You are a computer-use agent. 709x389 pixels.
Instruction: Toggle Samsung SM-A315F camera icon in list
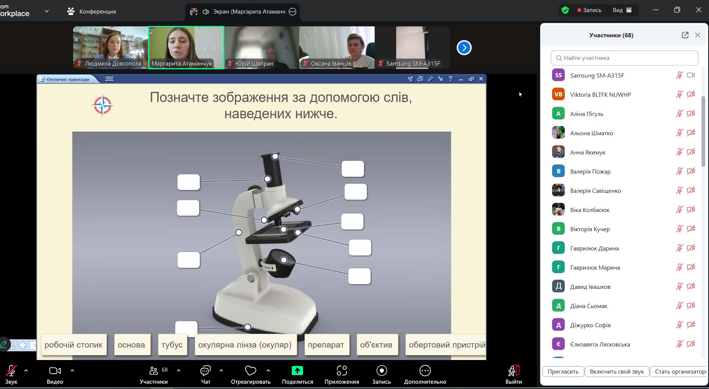[x=691, y=75]
